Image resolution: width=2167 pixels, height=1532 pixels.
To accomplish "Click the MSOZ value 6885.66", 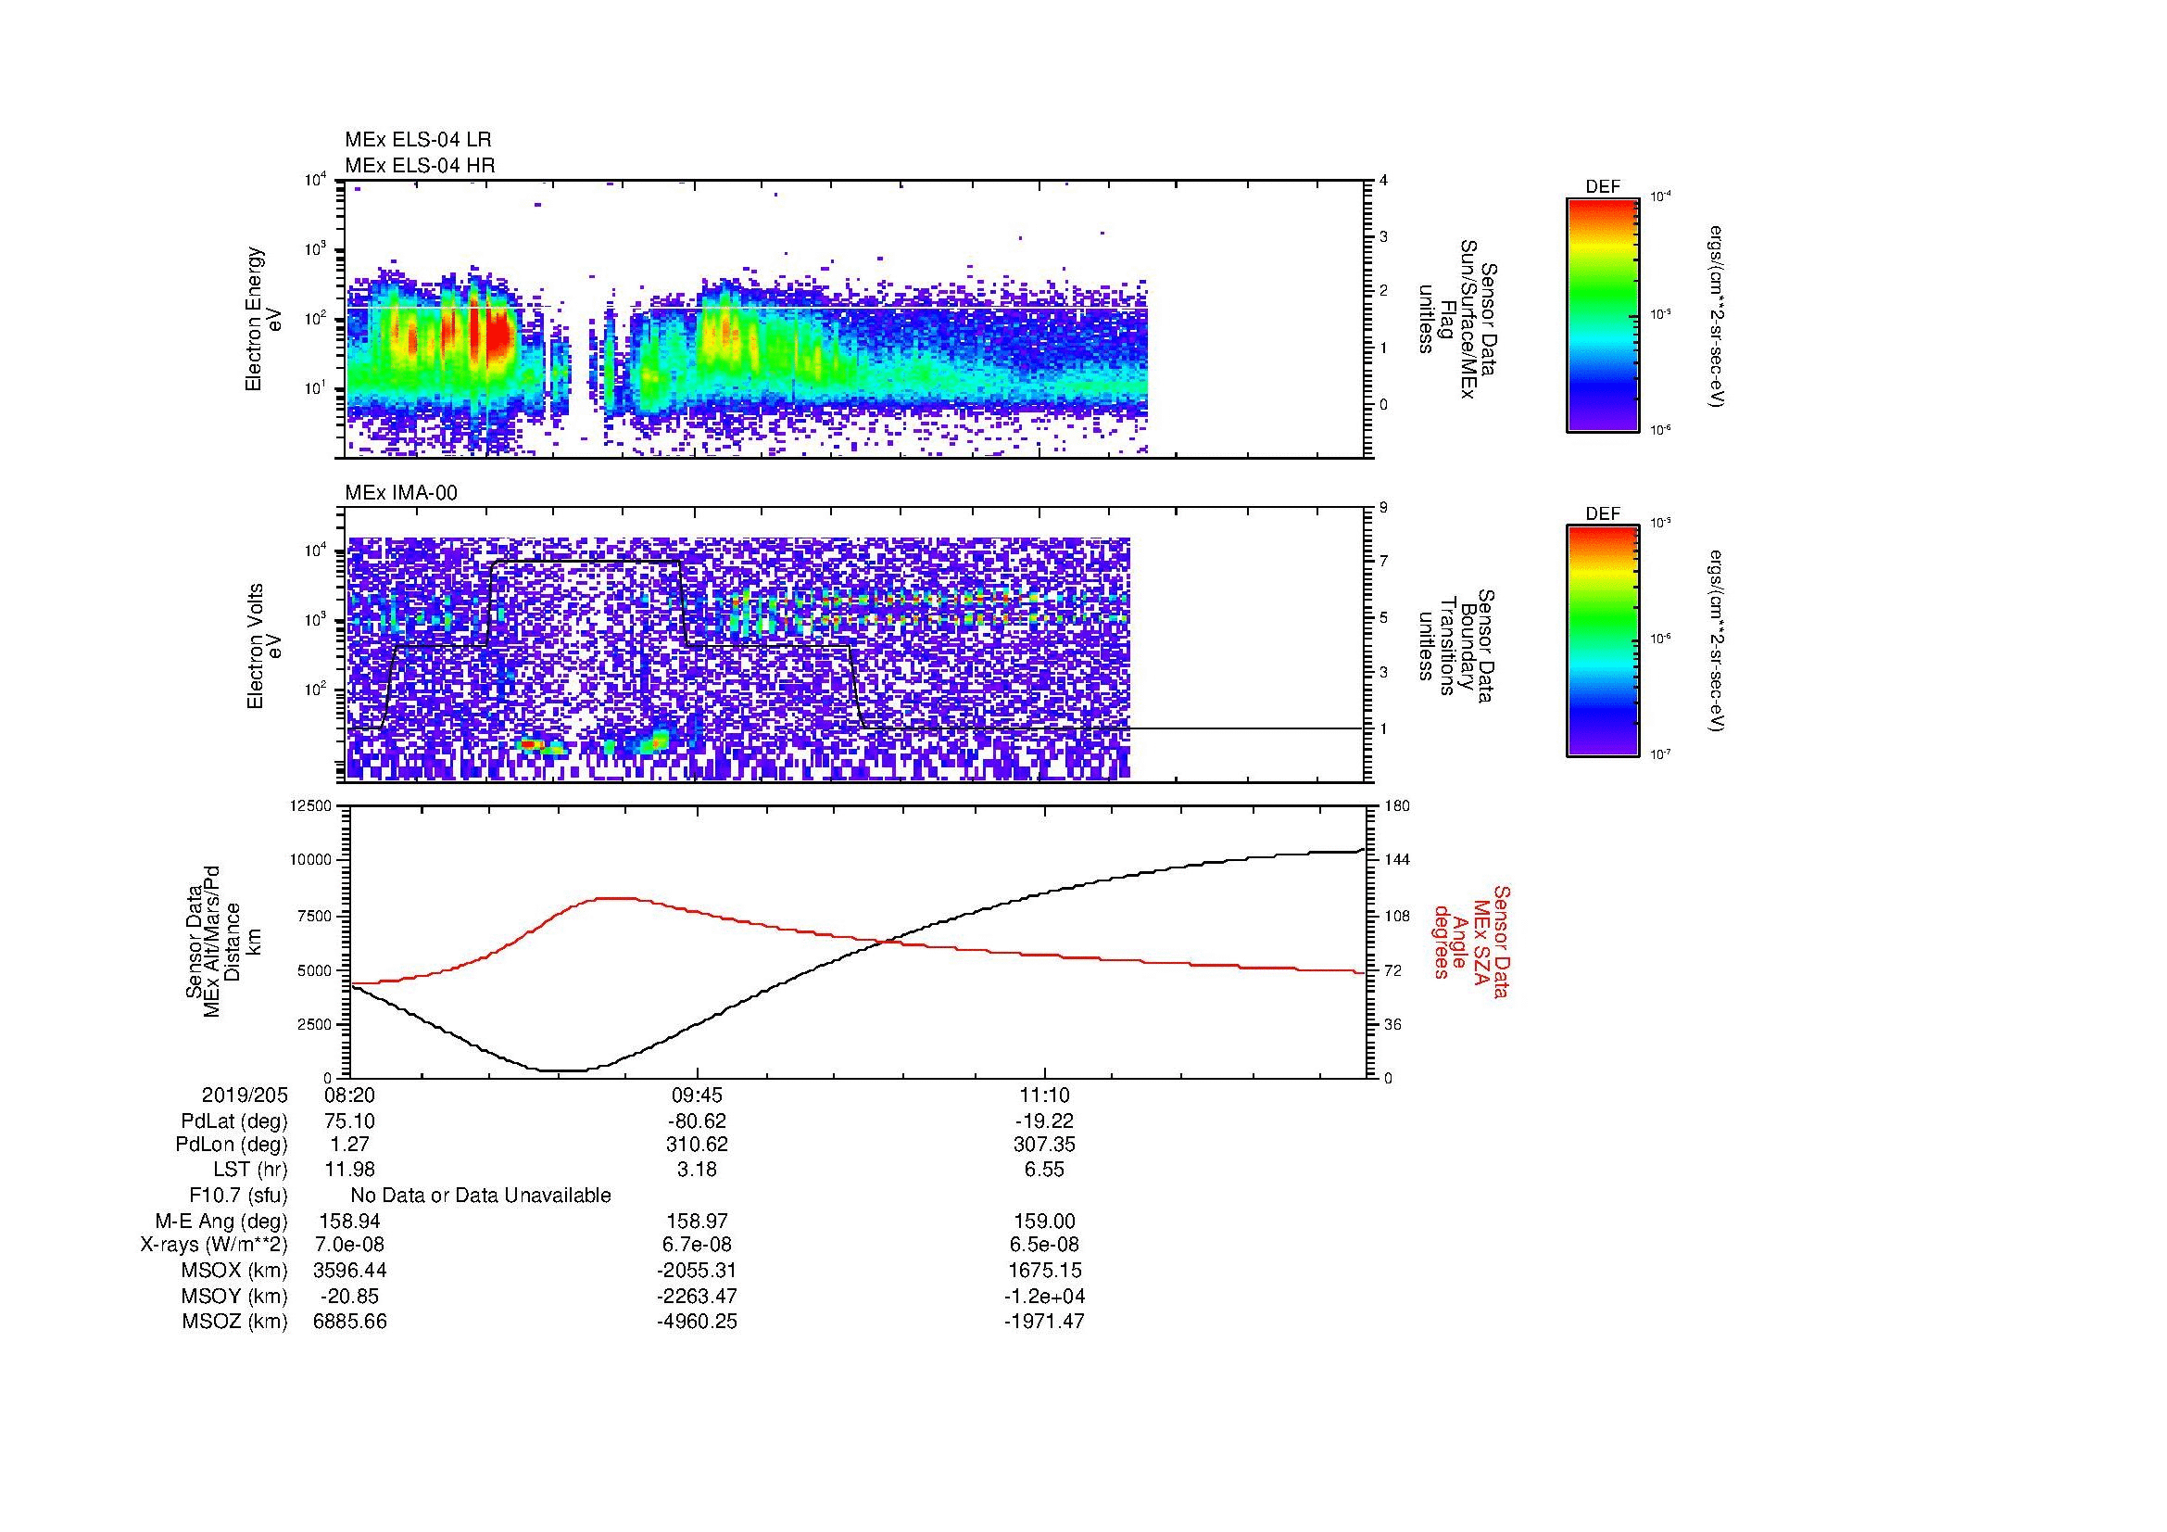I will coord(349,1322).
